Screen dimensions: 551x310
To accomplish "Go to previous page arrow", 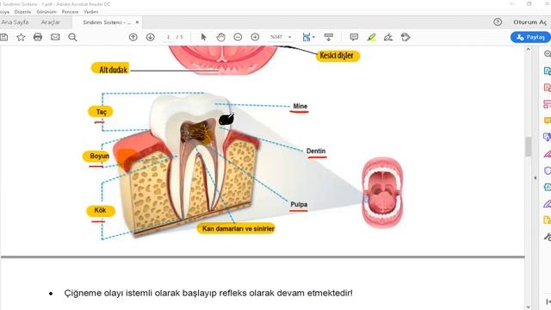I will 133,37.
